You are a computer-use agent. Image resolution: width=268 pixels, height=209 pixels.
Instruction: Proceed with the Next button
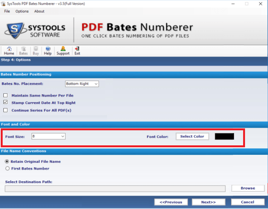point(208,202)
